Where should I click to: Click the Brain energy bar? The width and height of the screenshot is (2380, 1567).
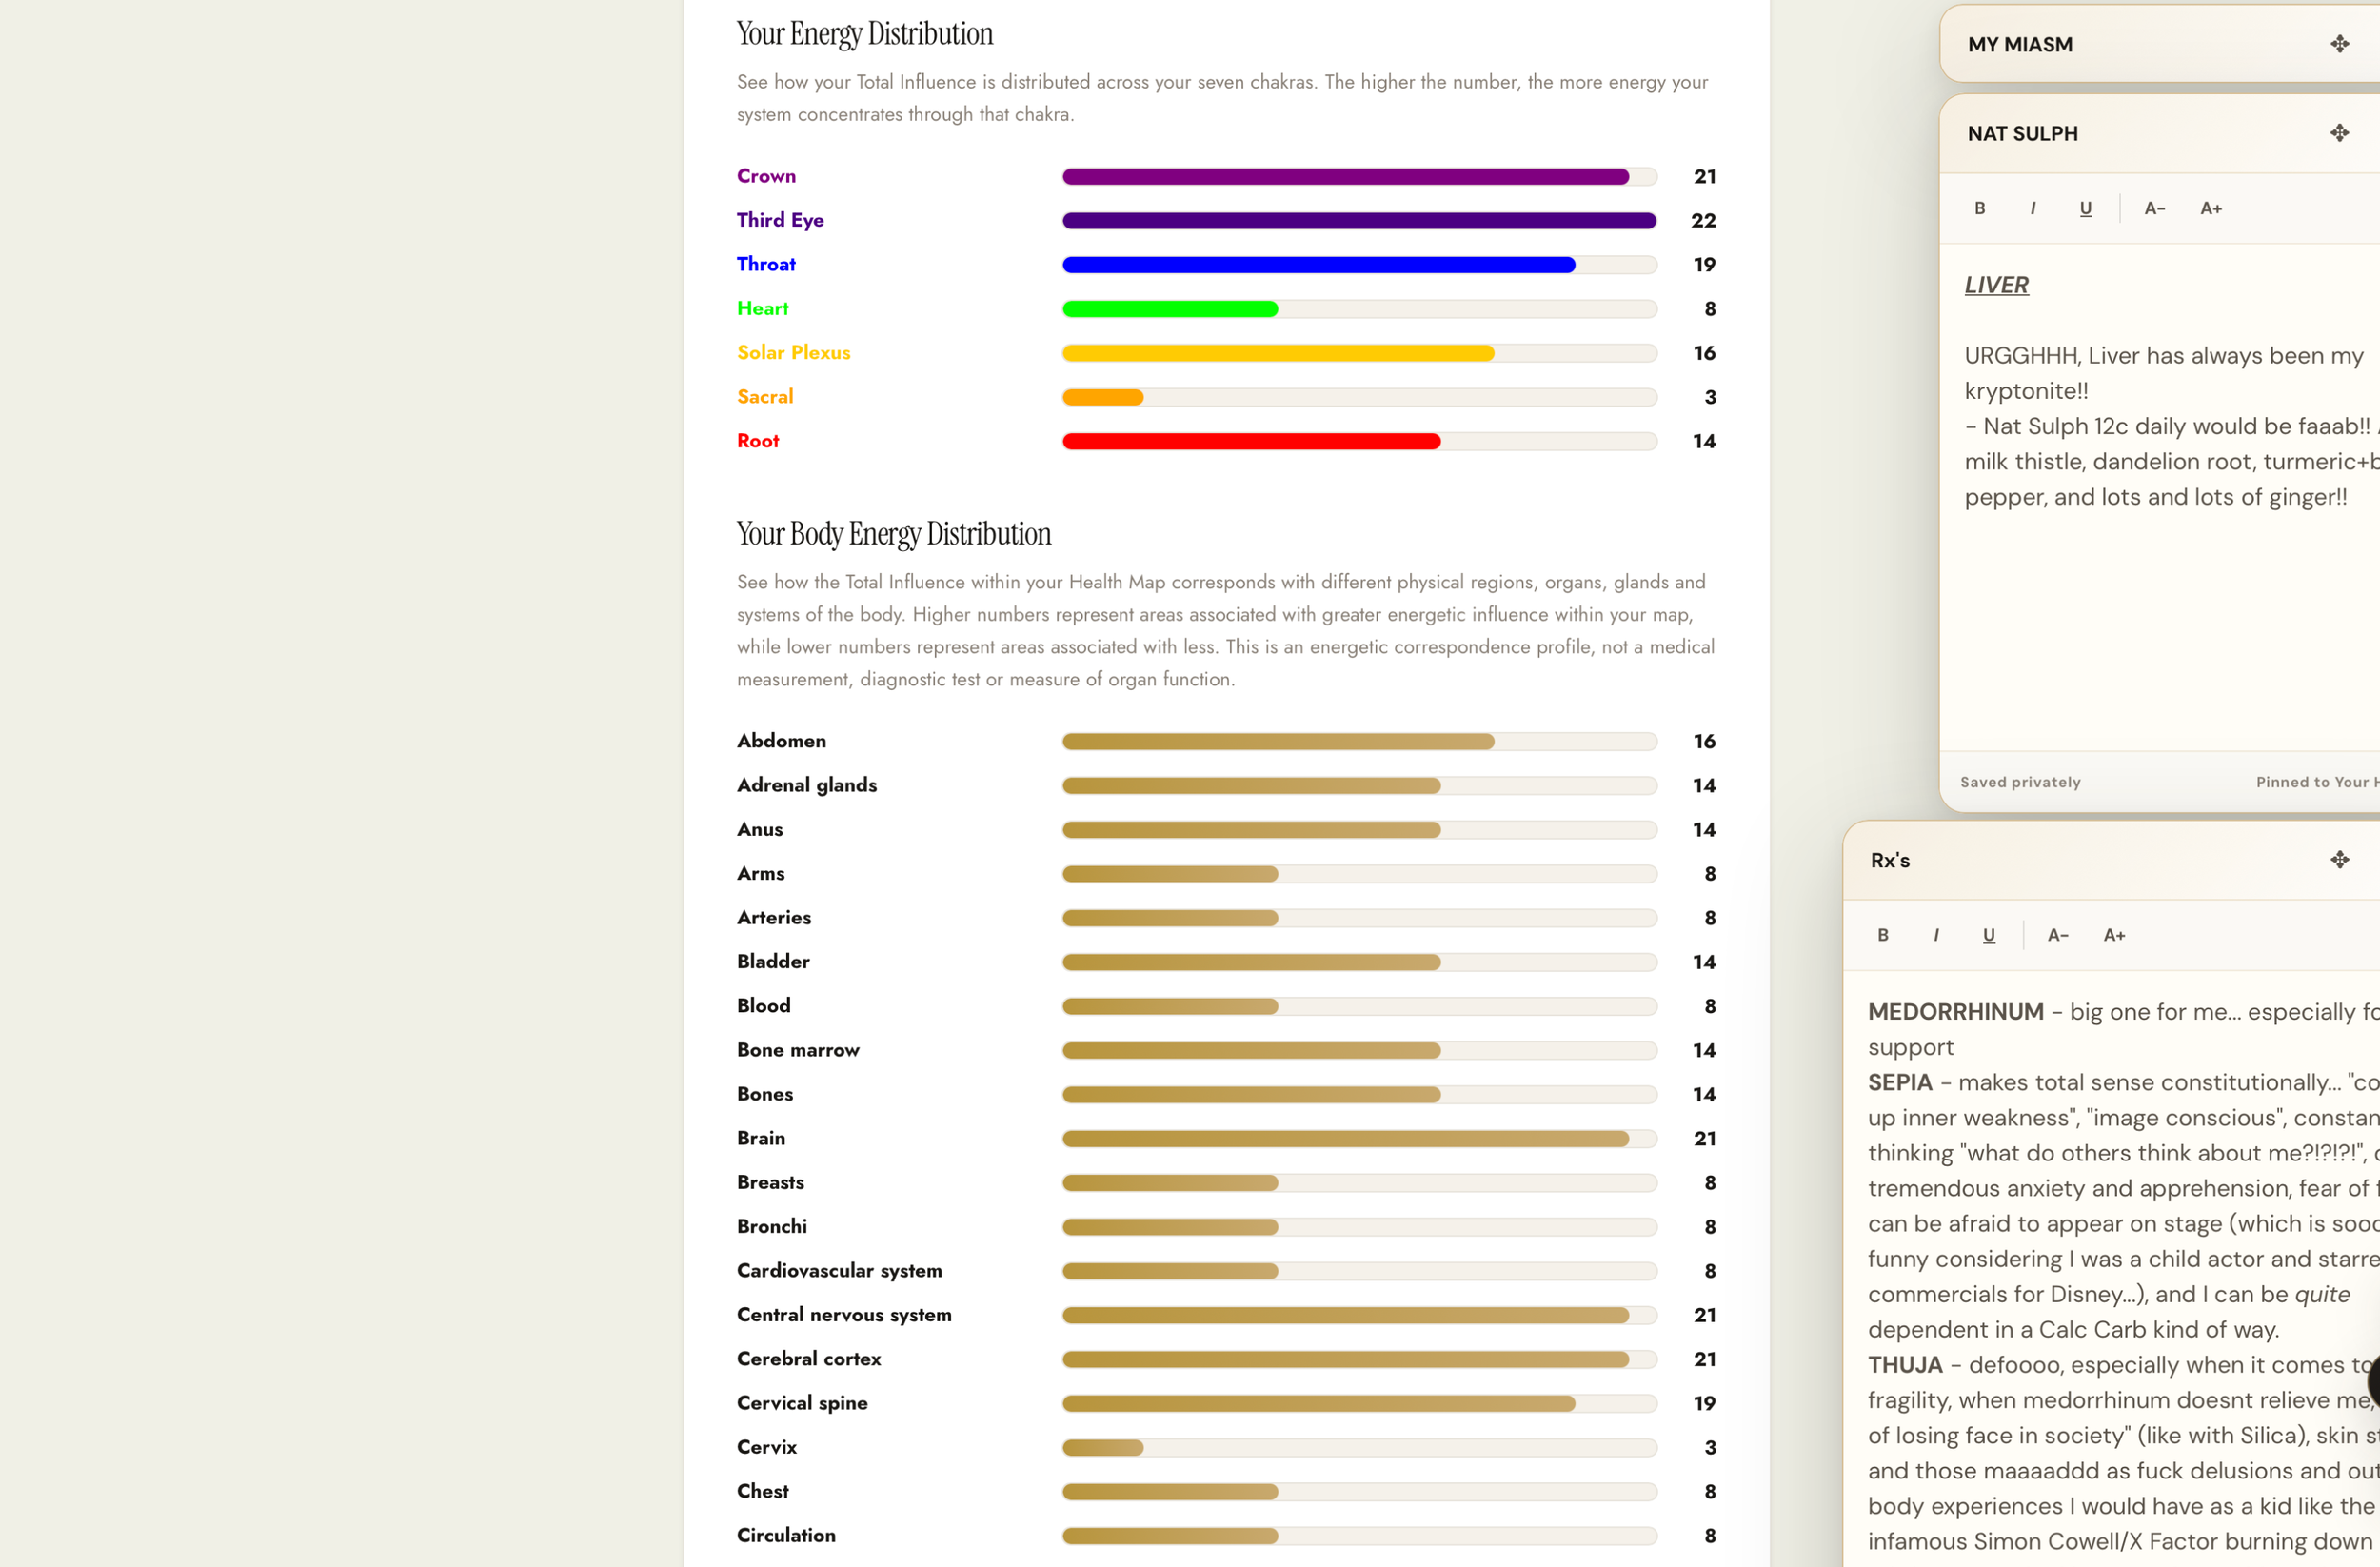(x=1359, y=1139)
